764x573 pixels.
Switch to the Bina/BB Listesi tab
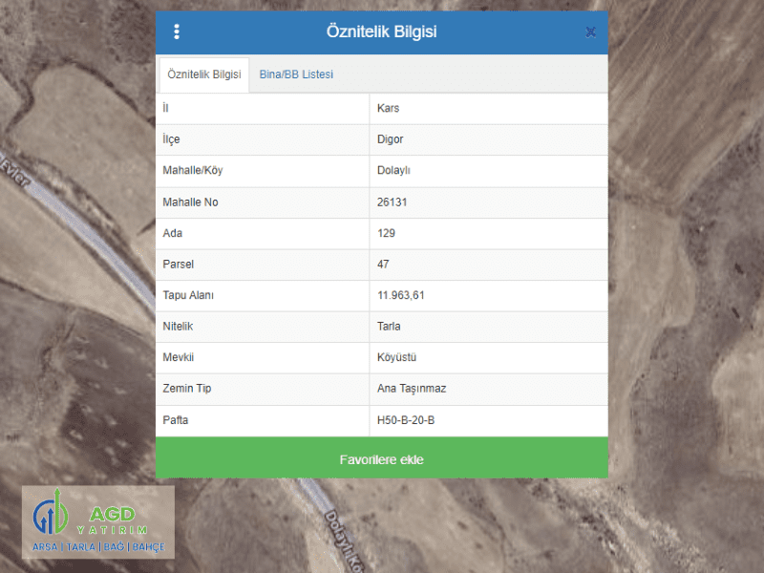(296, 74)
